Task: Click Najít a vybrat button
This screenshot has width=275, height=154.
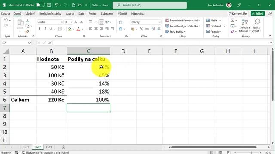Action: 257,26
